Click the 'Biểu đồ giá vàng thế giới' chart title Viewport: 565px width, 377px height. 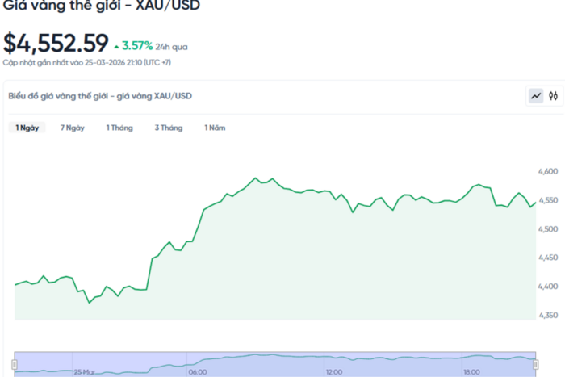coord(100,96)
